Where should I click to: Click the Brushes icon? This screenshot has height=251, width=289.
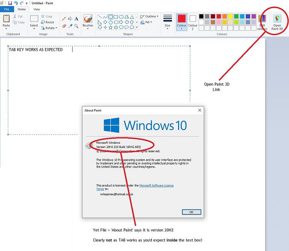(x=88, y=18)
